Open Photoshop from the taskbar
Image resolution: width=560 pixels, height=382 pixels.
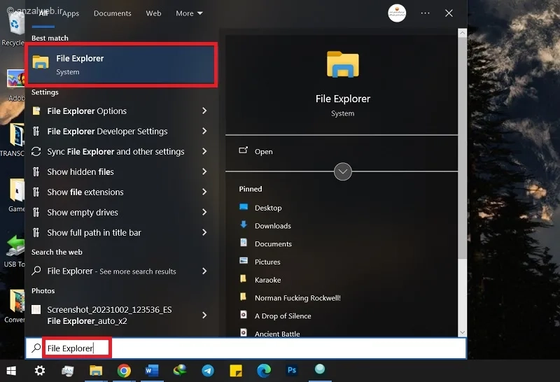(x=292, y=370)
